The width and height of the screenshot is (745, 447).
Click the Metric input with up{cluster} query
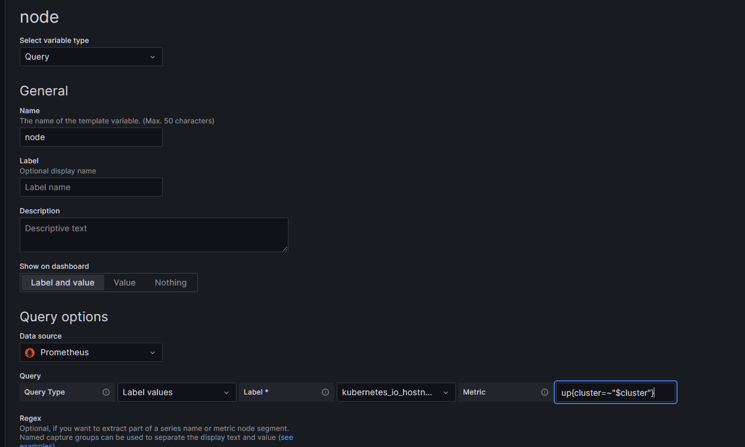click(x=615, y=393)
